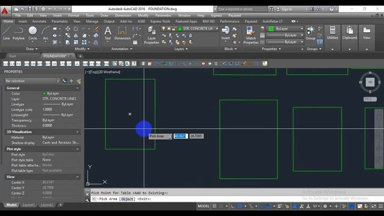Image resolution: width=384 pixels, height=216 pixels.
Task: Toggle grid display in status bar
Action: point(215,206)
